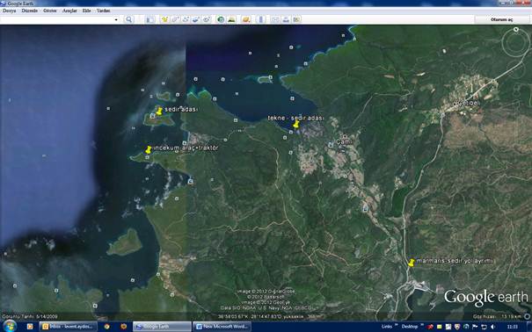Show the ruler tool
Image resolution: width=532 pixels, height=332 pixels.
pos(261,19)
